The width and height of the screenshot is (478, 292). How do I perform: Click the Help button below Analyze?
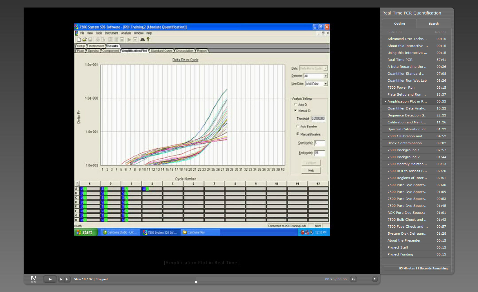(311, 170)
